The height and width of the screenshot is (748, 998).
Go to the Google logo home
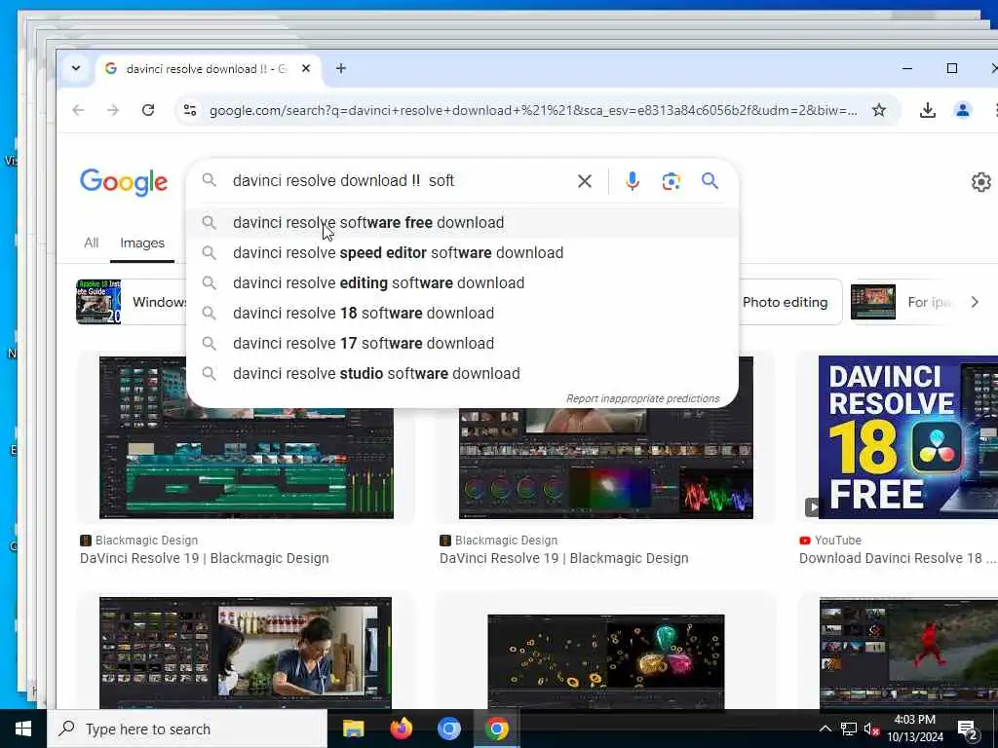point(124,182)
